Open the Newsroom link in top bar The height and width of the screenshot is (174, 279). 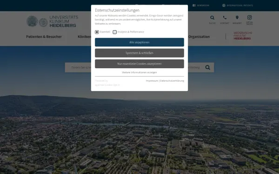click(203, 6)
